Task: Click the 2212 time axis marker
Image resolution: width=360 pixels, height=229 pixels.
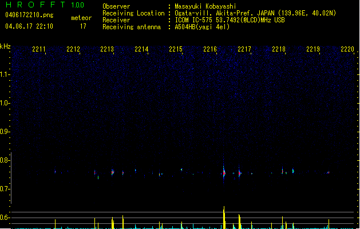Action: pos(73,49)
